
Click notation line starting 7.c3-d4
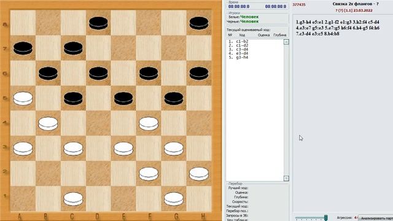317,34
